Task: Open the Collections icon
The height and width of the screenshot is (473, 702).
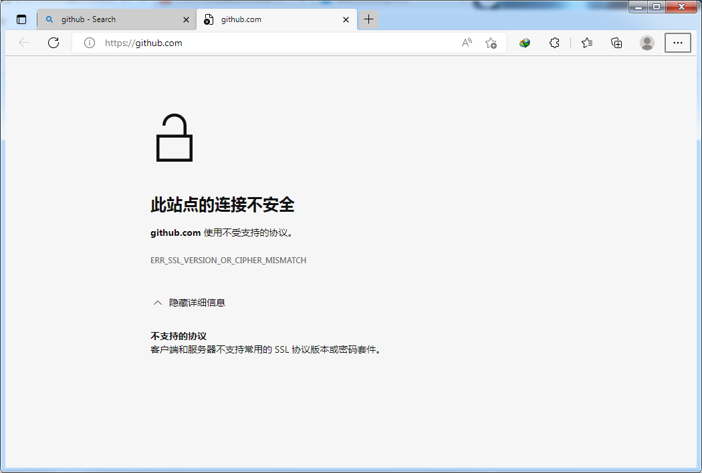Action: point(616,42)
